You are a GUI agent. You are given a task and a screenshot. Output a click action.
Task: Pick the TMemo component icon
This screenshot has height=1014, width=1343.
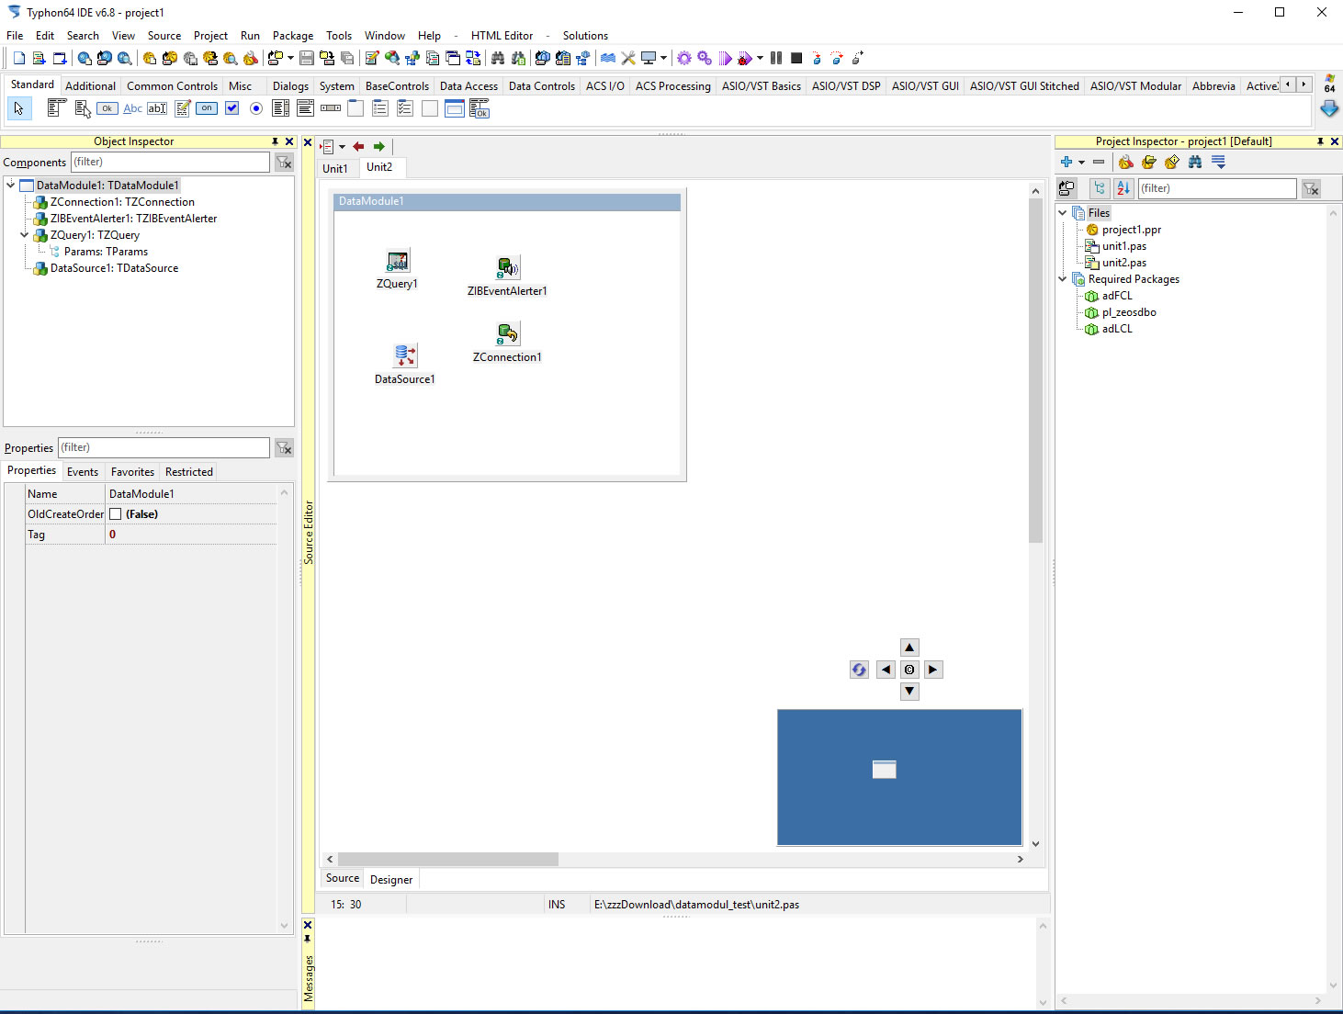pos(182,108)
